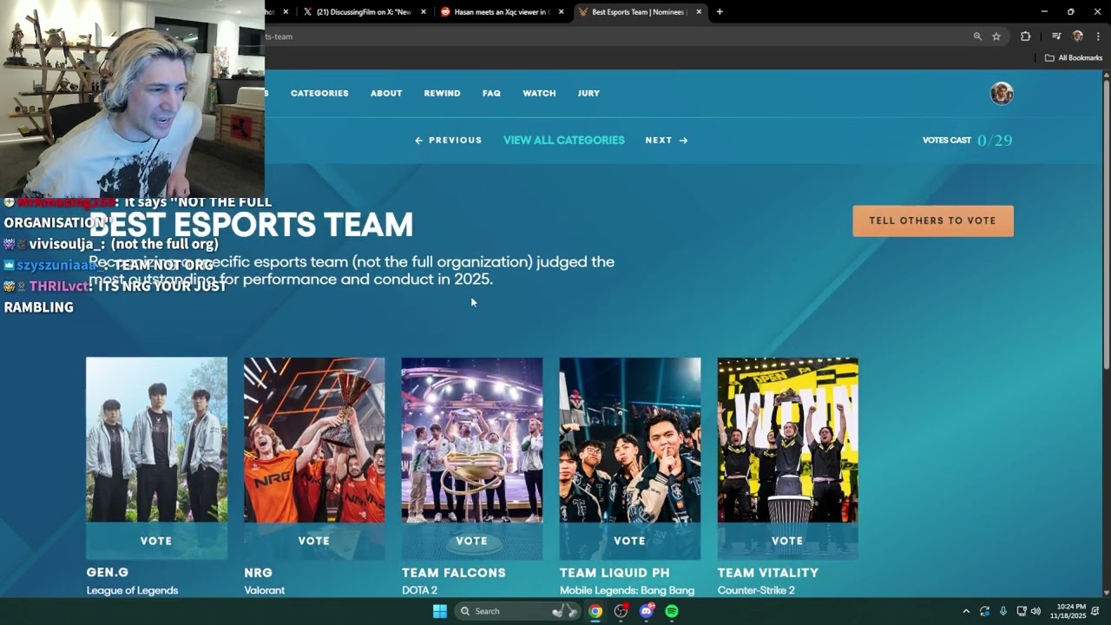The width and height of the screenshot is (1111, 625).
Task: Go to the Previous category
Action: click(x=448, y=141)
